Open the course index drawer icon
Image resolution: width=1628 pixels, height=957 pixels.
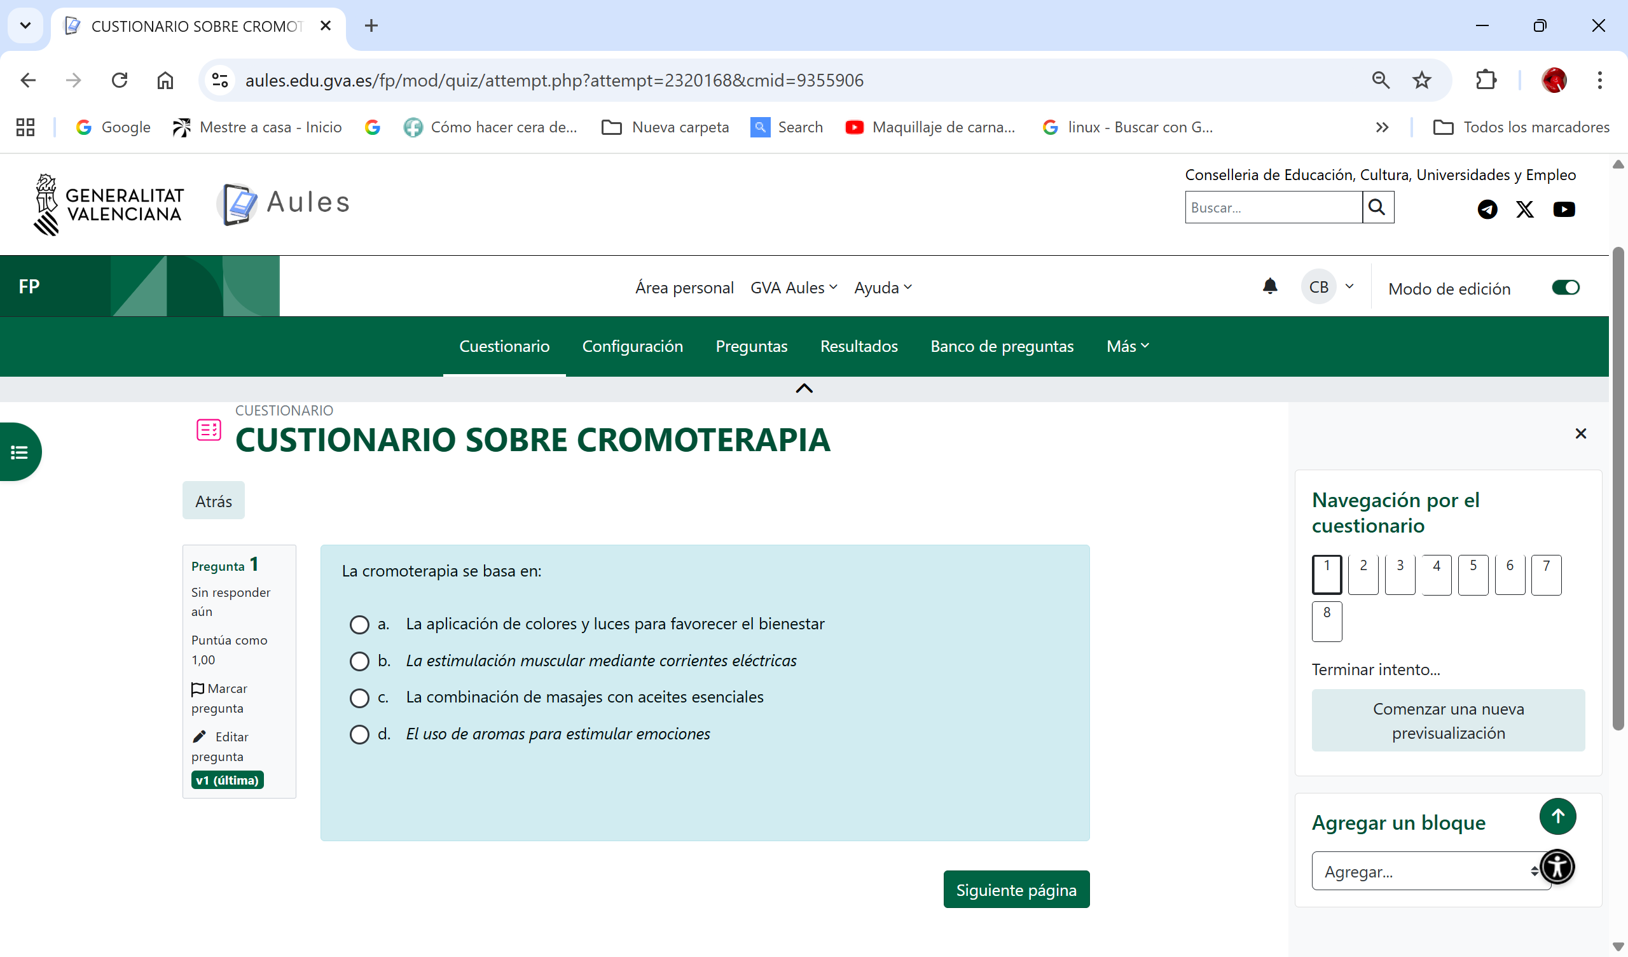[x=19, y=452]
